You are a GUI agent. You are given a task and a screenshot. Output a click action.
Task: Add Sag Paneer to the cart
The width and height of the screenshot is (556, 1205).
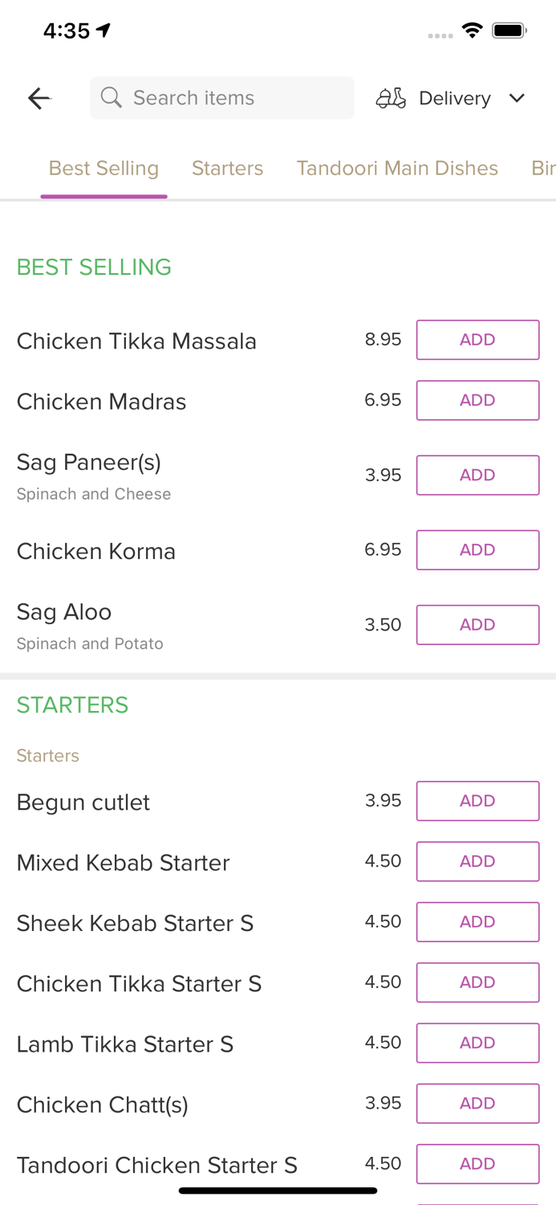[477, 475]
